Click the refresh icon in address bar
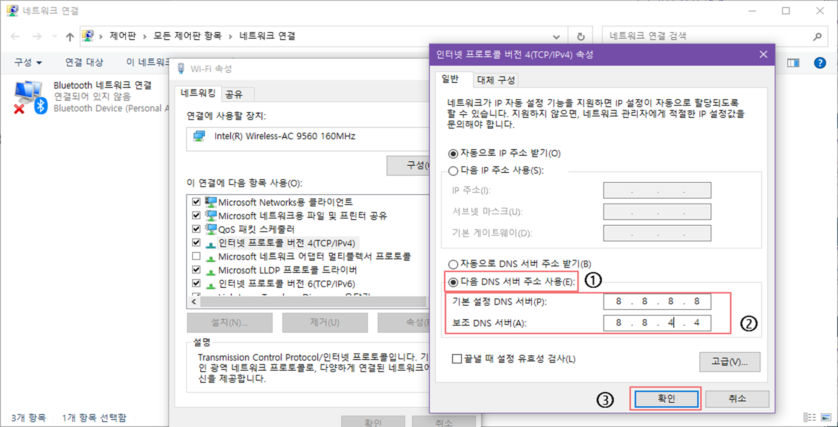 [x=580, y=37]
